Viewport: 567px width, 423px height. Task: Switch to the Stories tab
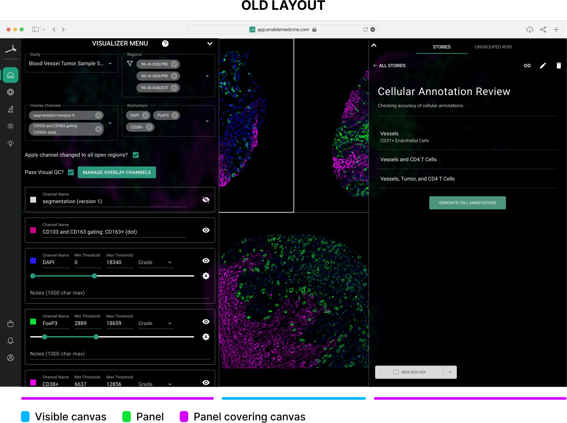point(441,47)
